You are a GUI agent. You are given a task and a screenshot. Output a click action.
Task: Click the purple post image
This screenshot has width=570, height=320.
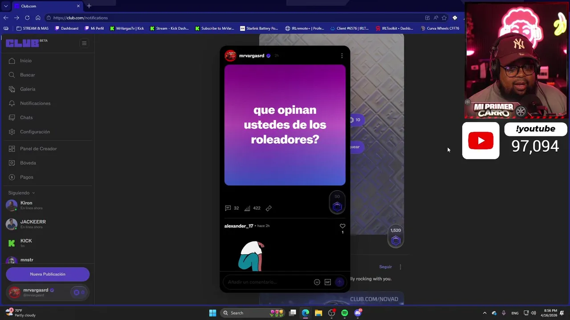pos(285,125)
